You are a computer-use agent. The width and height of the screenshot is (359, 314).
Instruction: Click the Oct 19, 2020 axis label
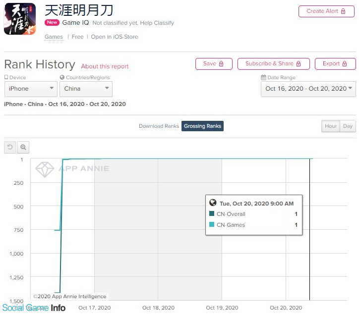[222, 308]
